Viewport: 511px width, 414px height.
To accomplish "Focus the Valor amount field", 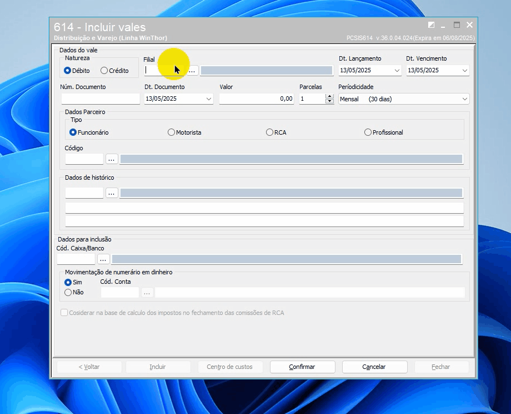I will pos(257,99).
